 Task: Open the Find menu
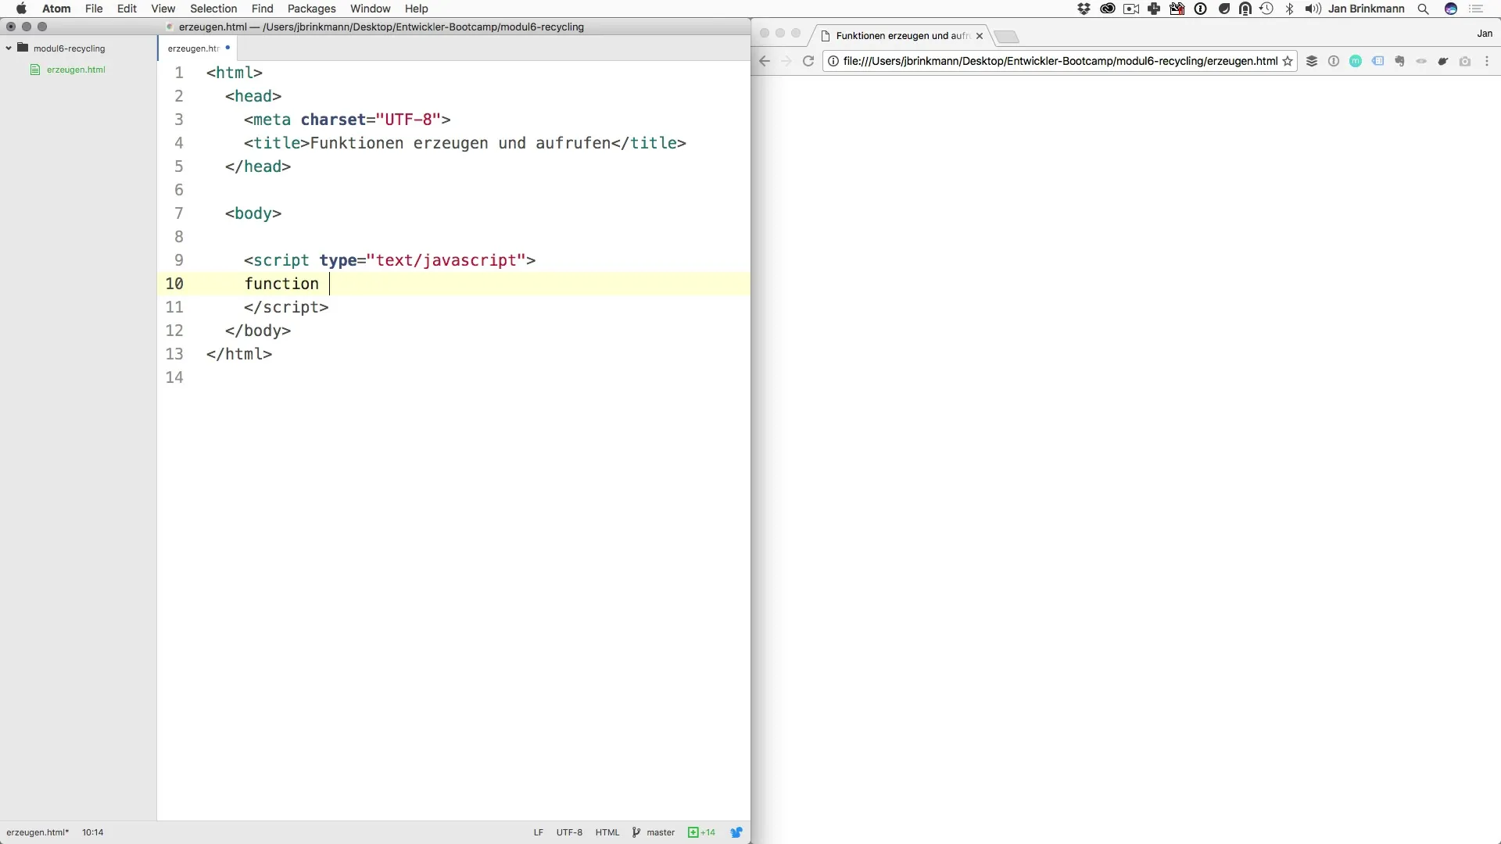[x=262, y=9]
